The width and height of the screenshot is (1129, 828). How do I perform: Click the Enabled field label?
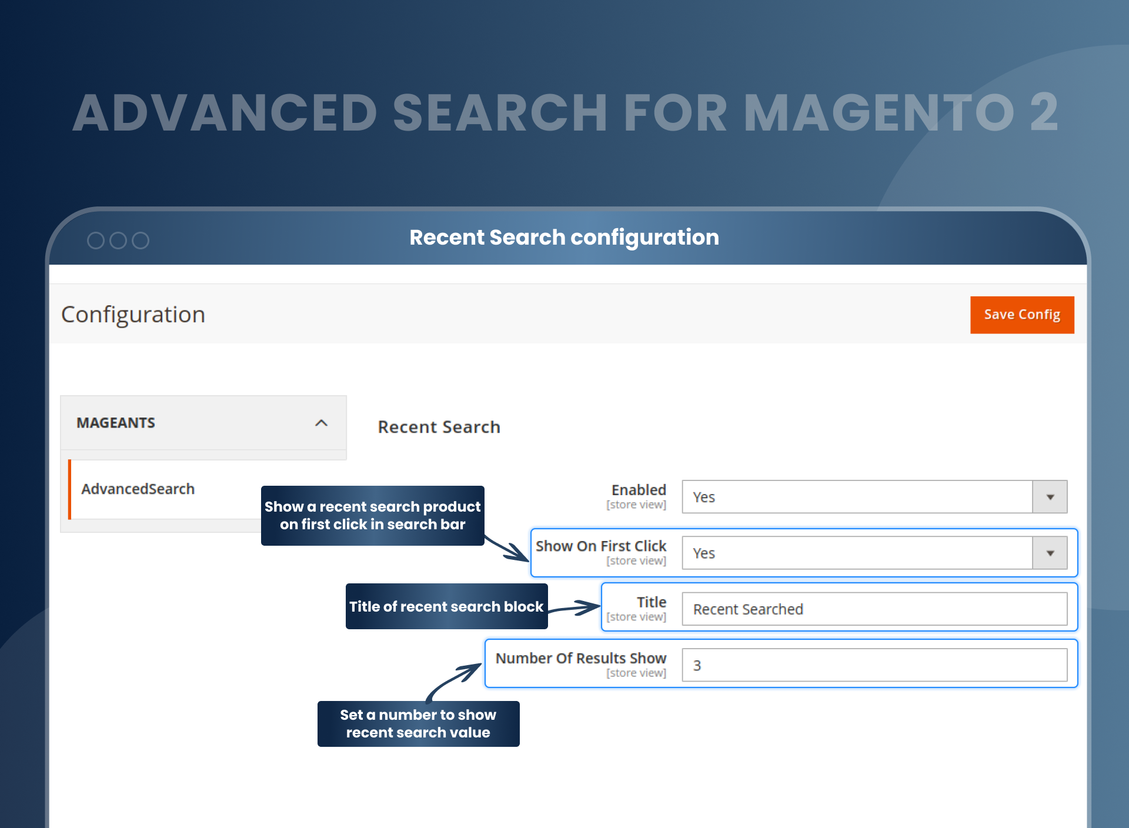(x=639, y=490)
